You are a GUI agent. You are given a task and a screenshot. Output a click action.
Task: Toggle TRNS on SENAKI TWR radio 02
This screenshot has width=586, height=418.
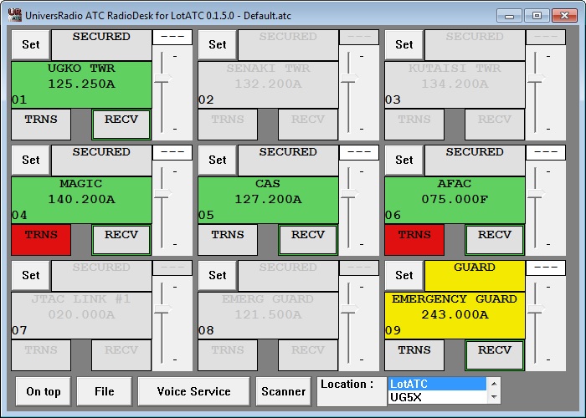pos(228,125)
